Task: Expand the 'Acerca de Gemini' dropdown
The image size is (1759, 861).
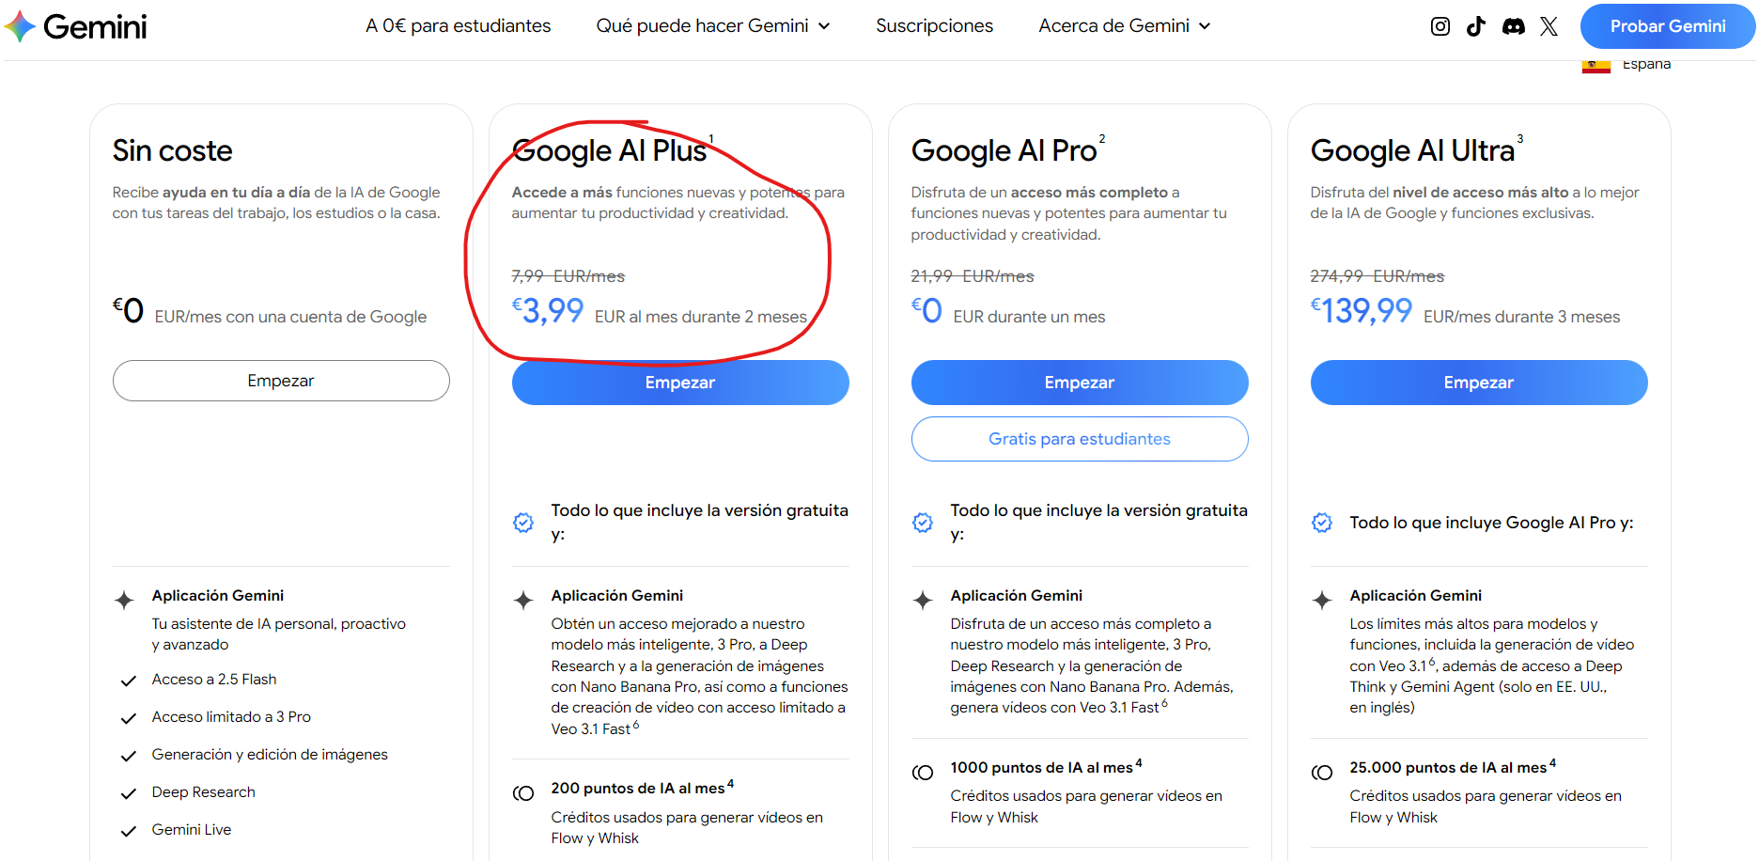Action: [x=1125, y=26]
